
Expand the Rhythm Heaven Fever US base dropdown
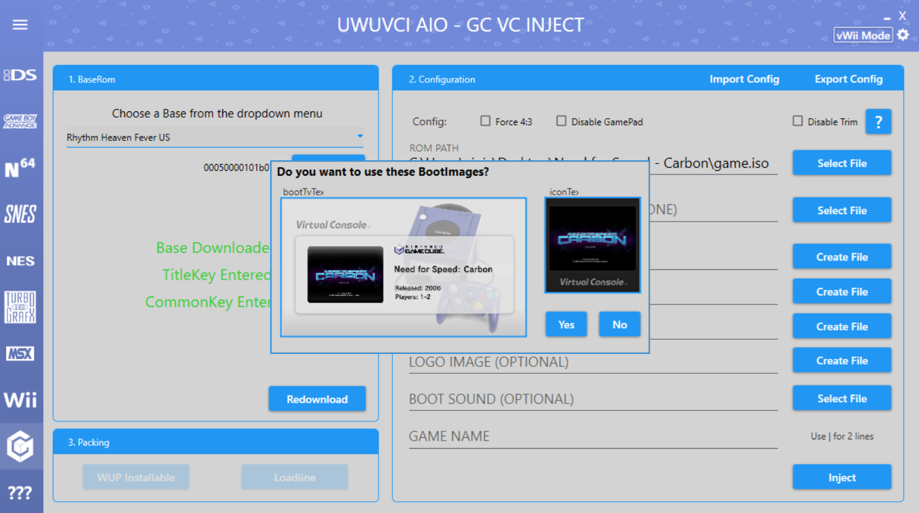[359, 137]
